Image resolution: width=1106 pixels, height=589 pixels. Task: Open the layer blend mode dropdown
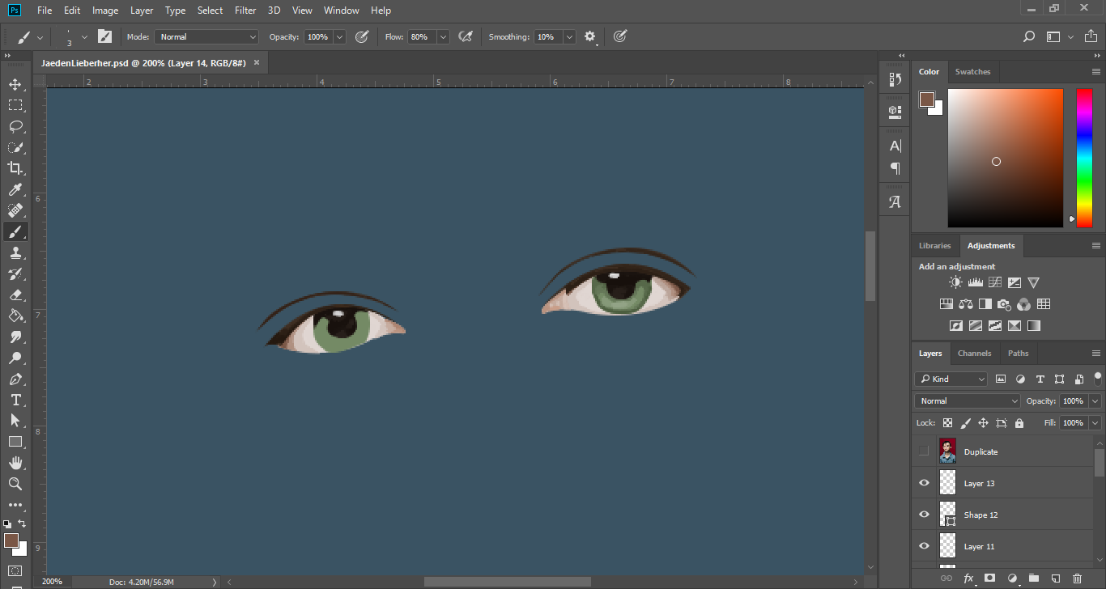[x=968, y=400]
